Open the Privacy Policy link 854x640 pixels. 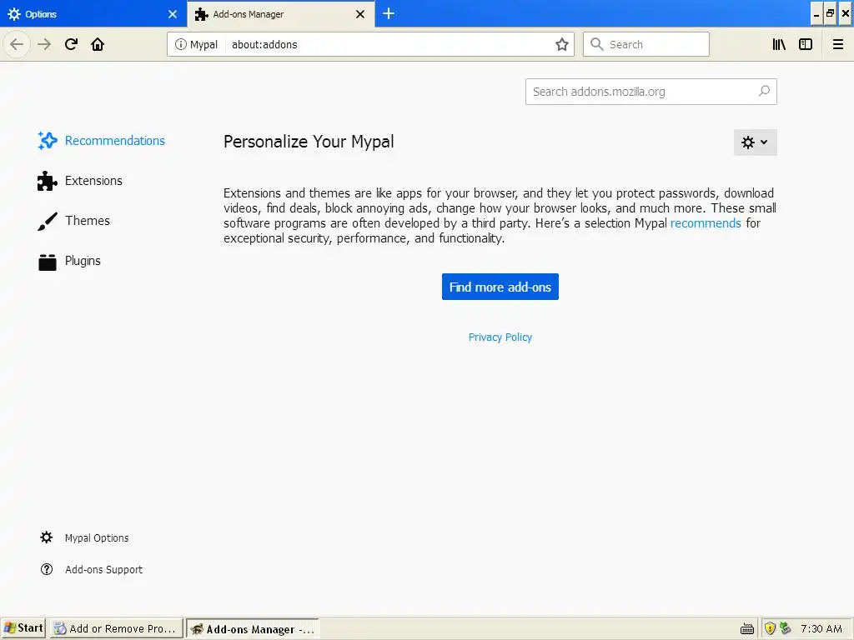click(x=500, y=337)
